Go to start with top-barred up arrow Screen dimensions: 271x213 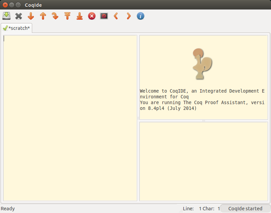[67, 16]
